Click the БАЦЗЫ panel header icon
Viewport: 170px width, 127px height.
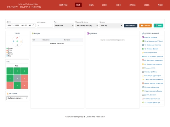tap(33, 34)
